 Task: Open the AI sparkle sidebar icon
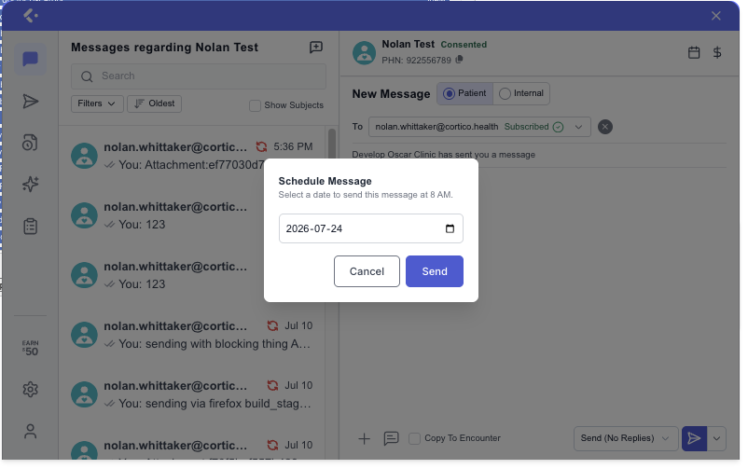[30, 185]
